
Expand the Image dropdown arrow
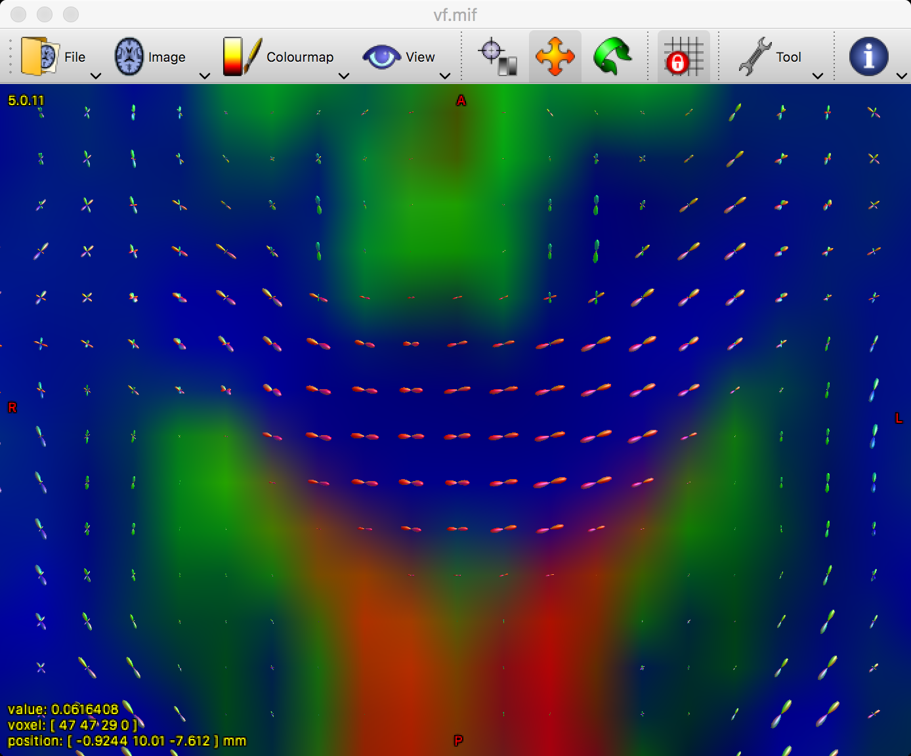(205, 76)
